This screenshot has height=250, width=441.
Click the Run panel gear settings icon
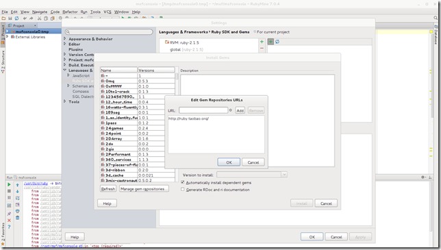click(x=423, y=177)
